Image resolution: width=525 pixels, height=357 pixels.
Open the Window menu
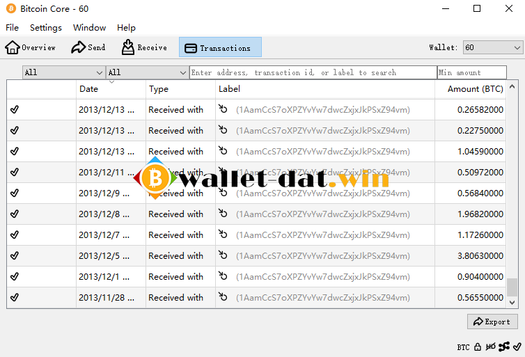(x=89, y=27)
